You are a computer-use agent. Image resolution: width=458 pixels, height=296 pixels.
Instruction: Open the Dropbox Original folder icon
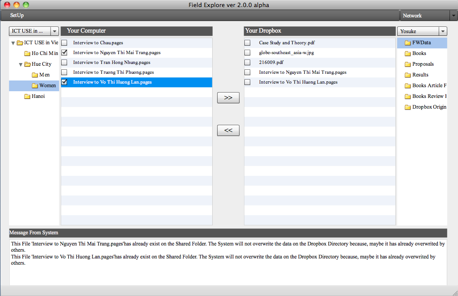408,107
